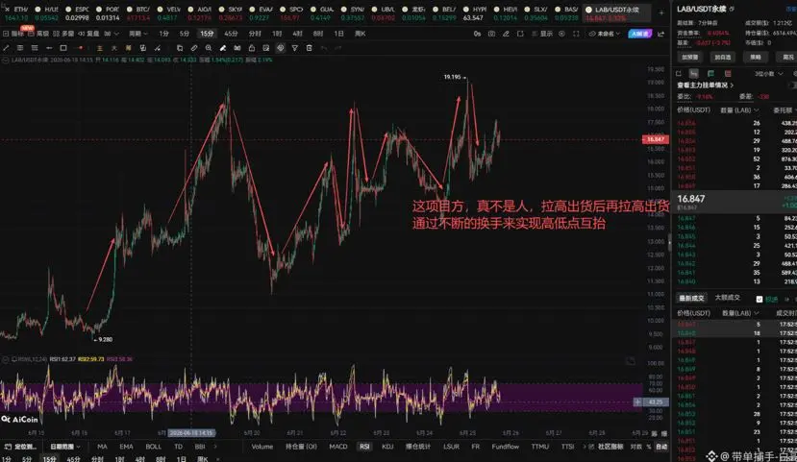The height and width of the screenshot is (462, 797).
Task: Choose the horizontal line drawing tool
Action: tap(49, 48)
